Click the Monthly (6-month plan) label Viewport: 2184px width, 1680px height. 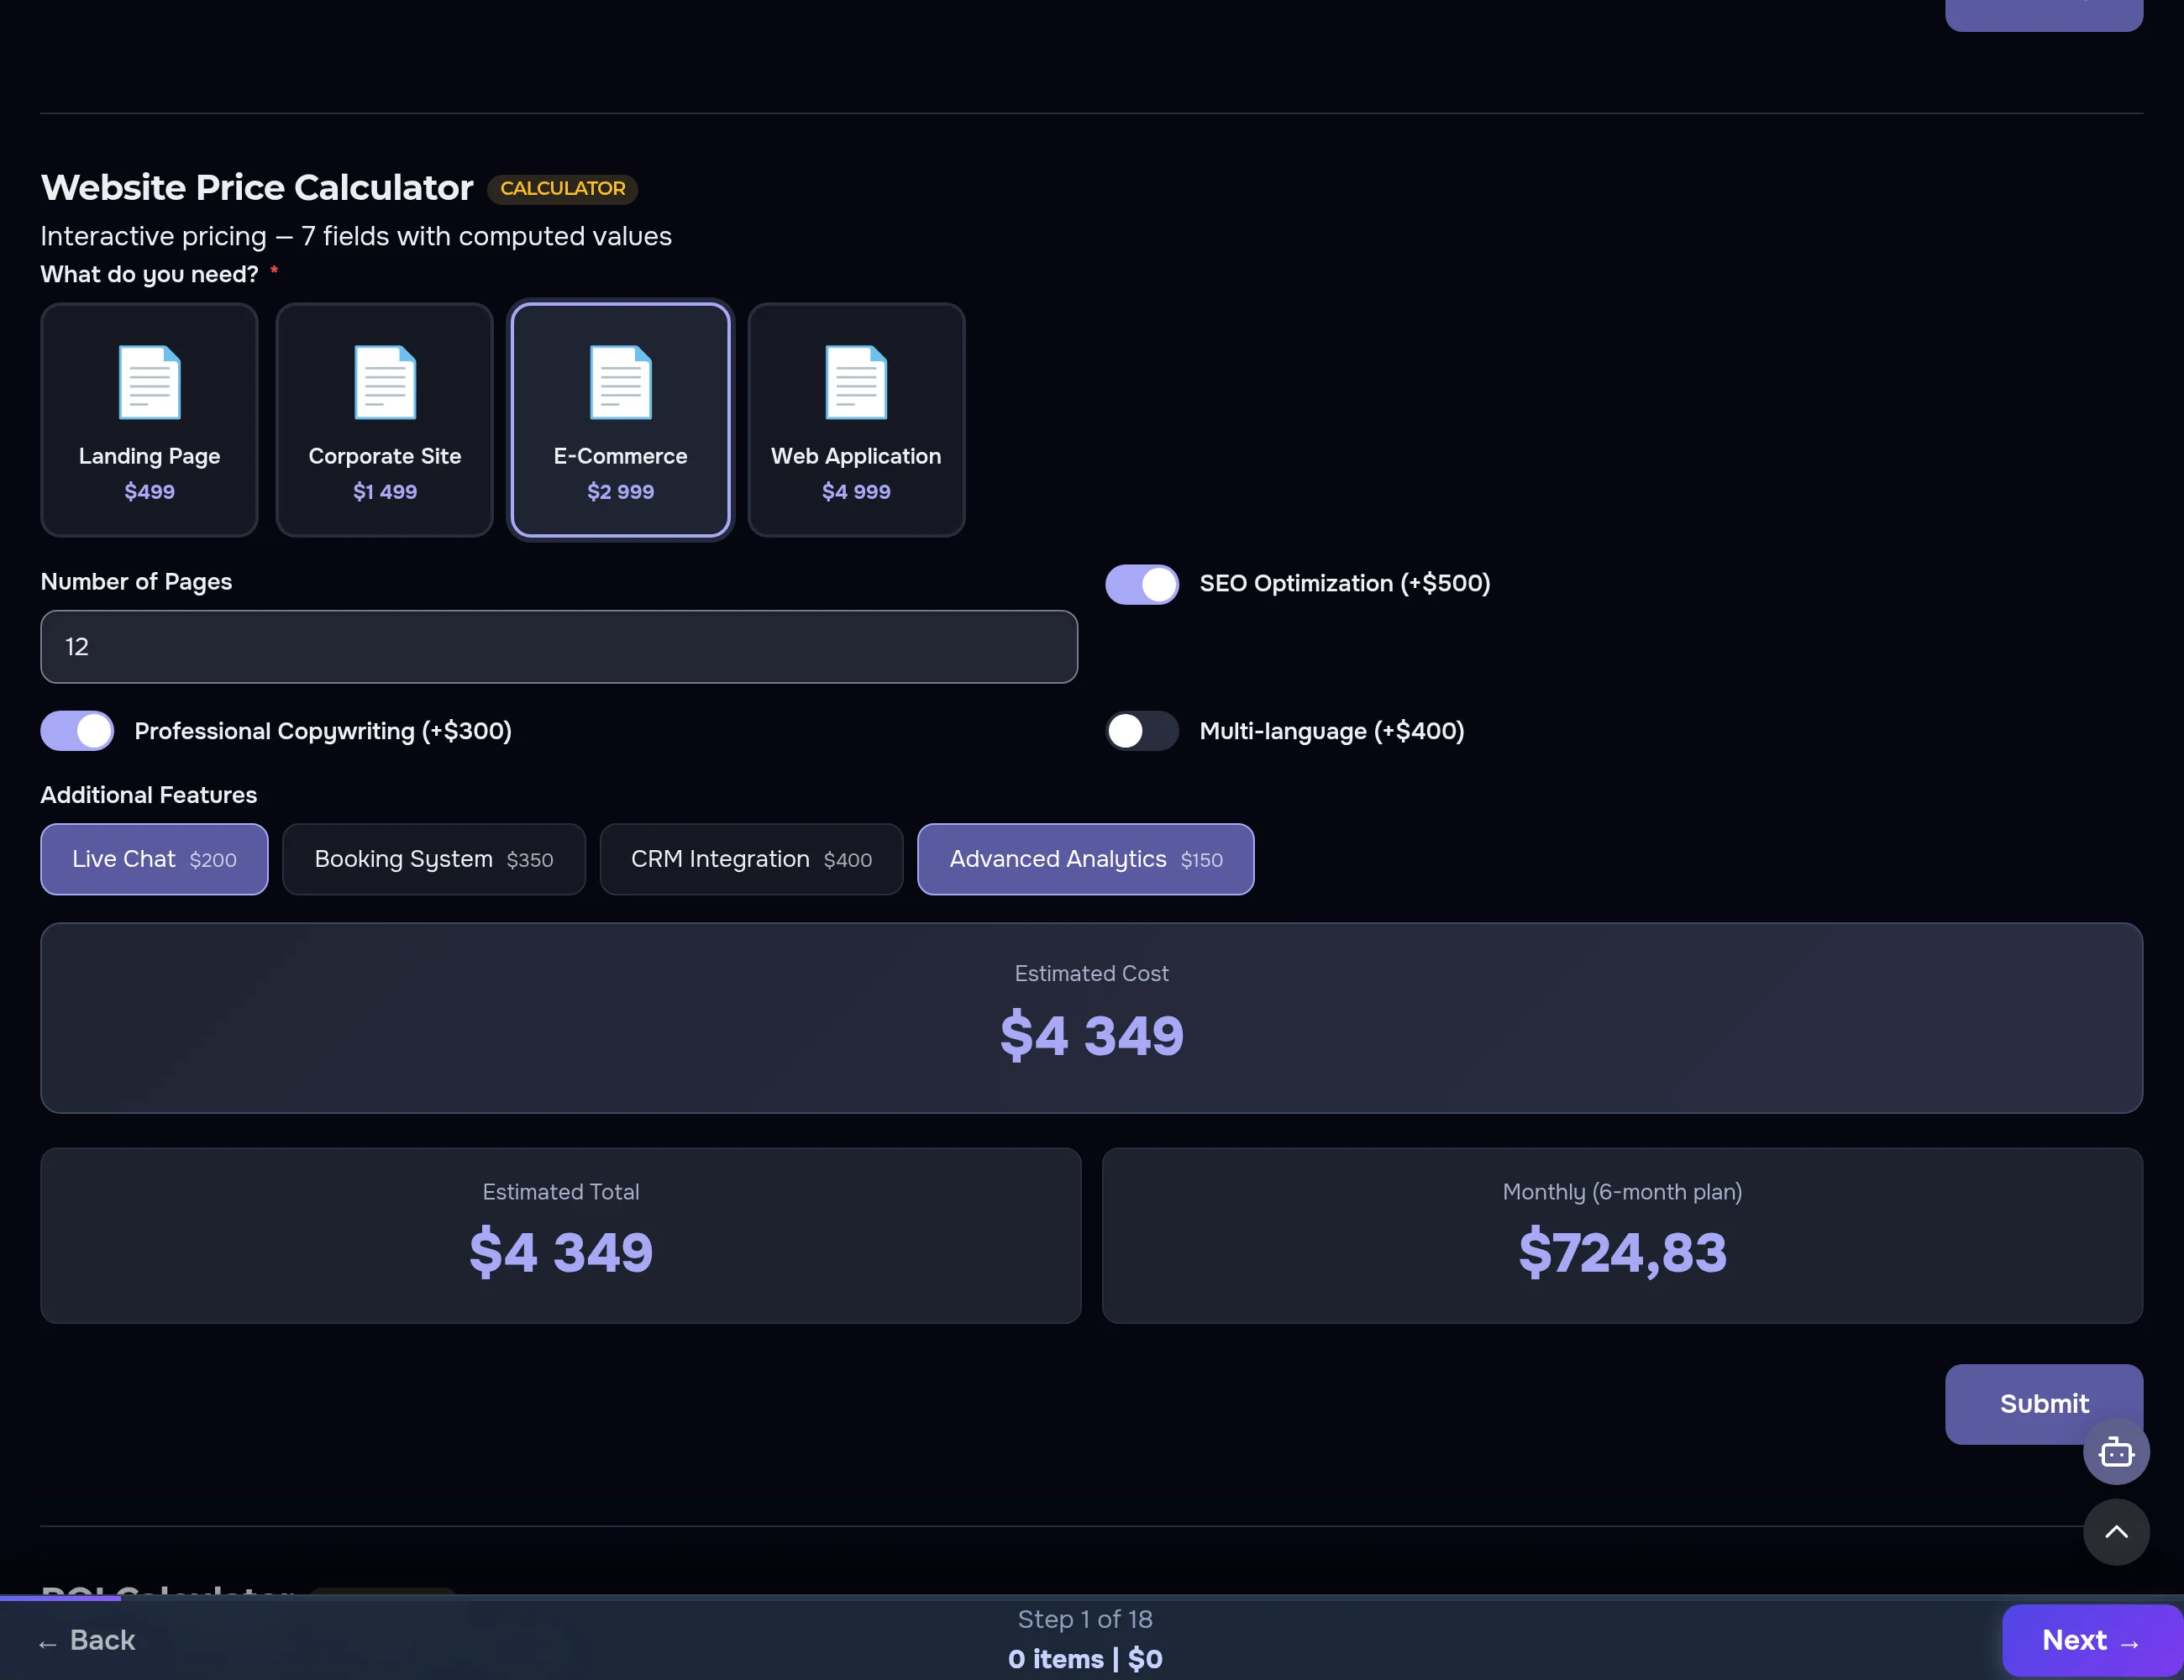point(1622,1192)
